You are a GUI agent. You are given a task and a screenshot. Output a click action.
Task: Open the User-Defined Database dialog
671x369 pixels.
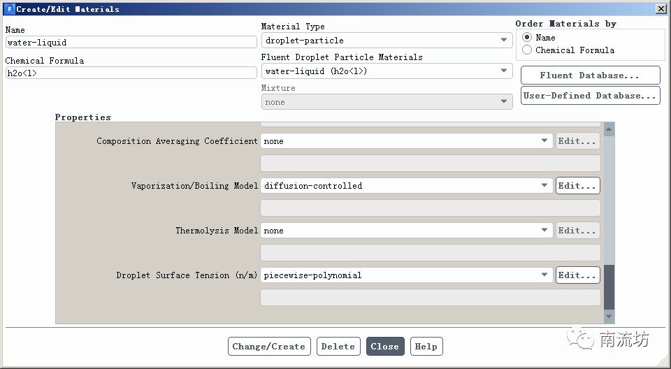590,96
